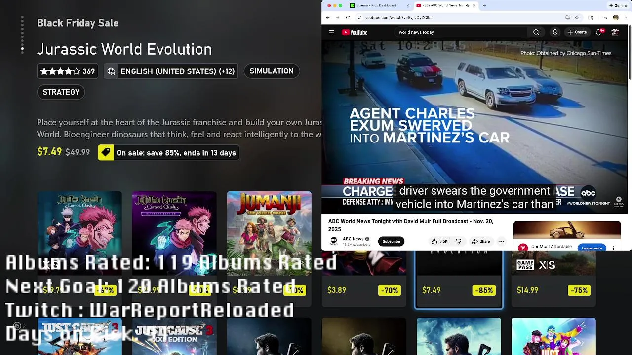Open more actions for the video
This screenshot has height=355, width=632.
pyautogui.click(x=501, y=241)
